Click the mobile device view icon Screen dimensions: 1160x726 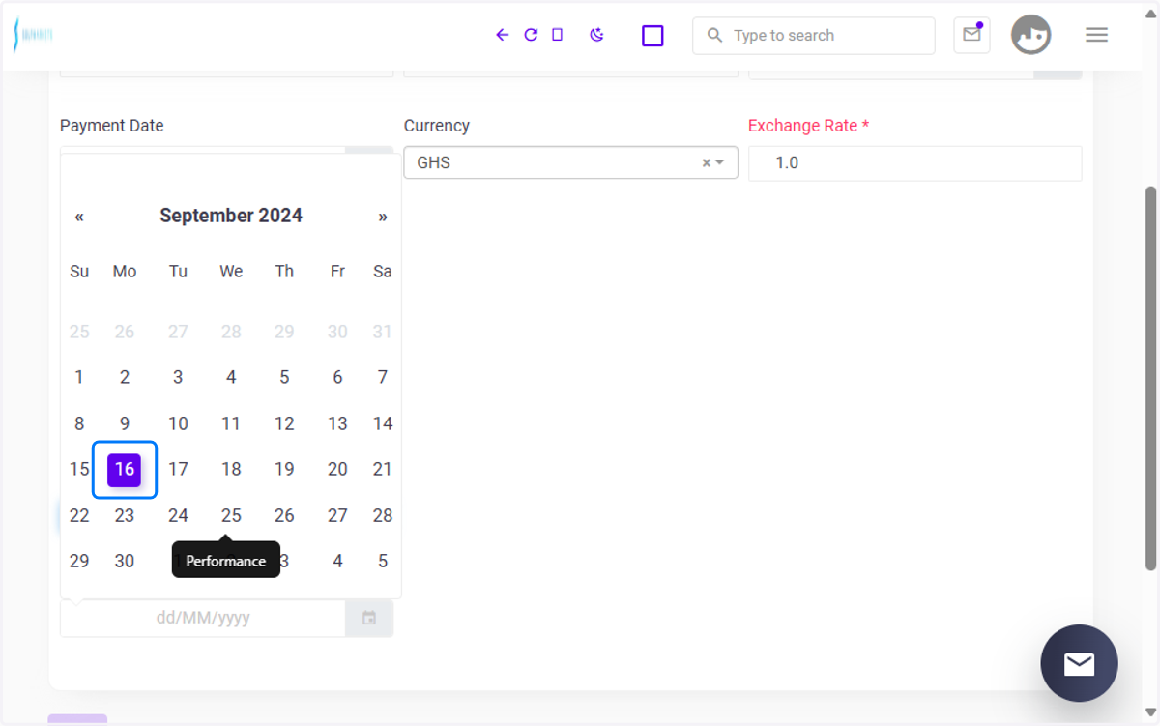(557, 35)
